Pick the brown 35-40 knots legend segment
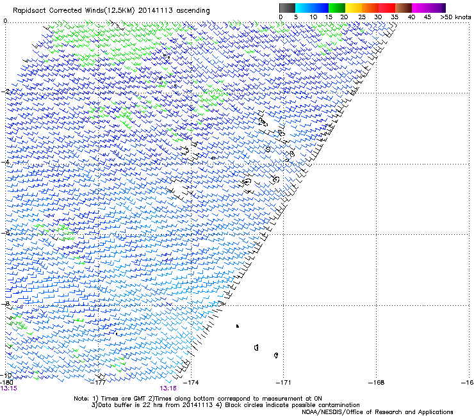Image resolution: width=474 pixels, height=416 pixels. point(404,8)
